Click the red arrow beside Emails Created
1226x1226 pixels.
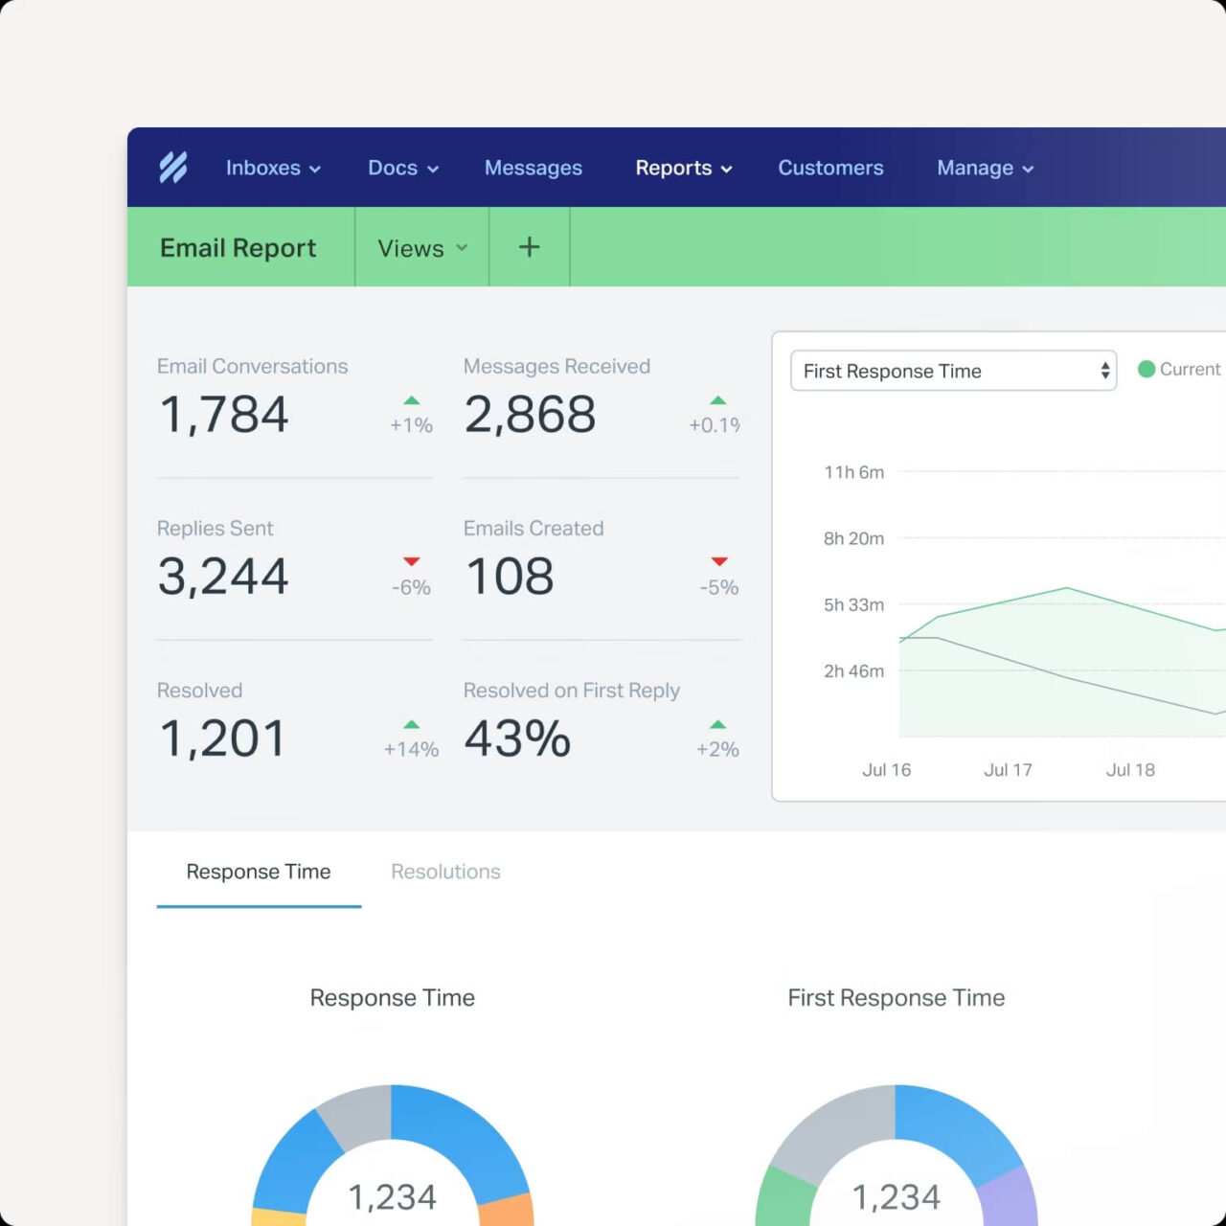tap(719, 562)
